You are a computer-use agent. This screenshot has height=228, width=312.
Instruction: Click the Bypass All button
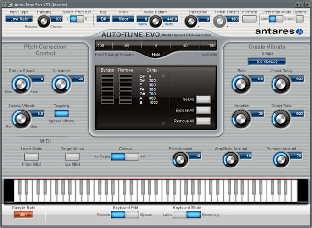click(x=203, y=110)
